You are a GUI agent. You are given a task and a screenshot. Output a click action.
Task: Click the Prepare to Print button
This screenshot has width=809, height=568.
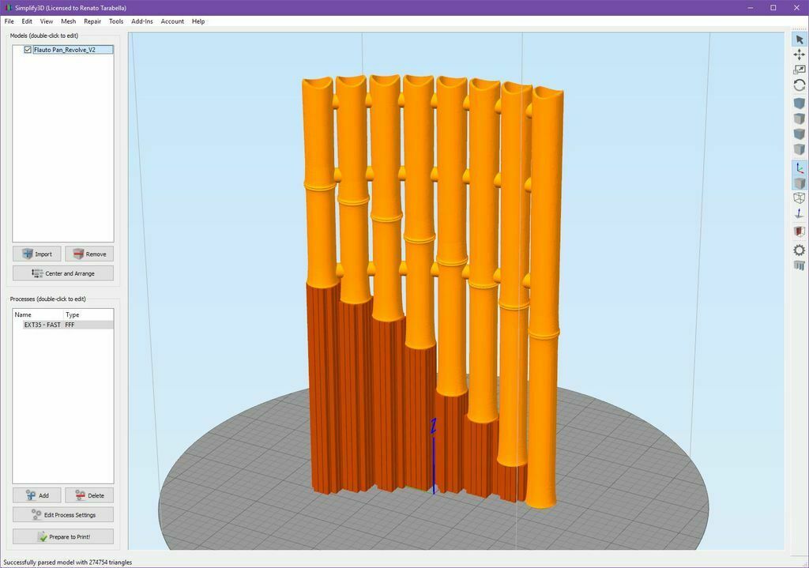pos(62,536)
